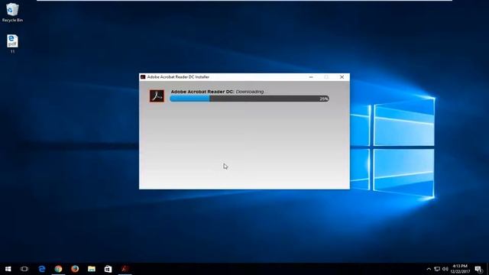Minimize the Adobe installer window
The image size is (489, 275).
[311, 77]
